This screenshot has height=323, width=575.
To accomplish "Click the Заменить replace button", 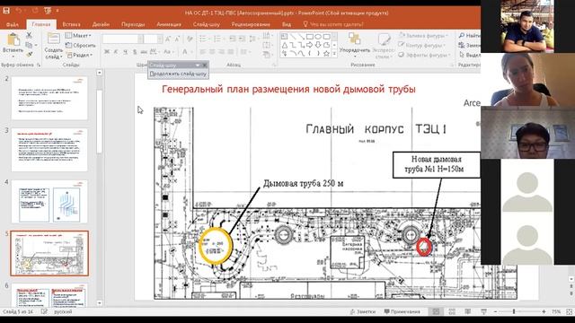I will point(469,45).
